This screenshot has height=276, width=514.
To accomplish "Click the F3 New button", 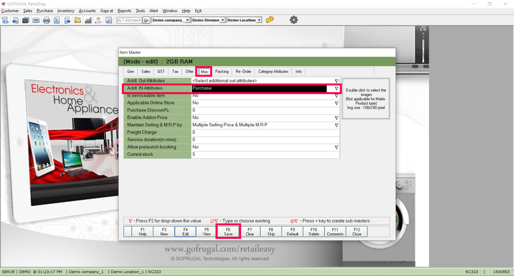I will tap(164, 232).
